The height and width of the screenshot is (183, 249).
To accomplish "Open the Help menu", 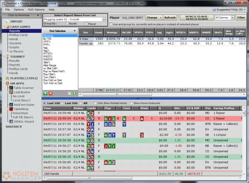I will 51,10.
